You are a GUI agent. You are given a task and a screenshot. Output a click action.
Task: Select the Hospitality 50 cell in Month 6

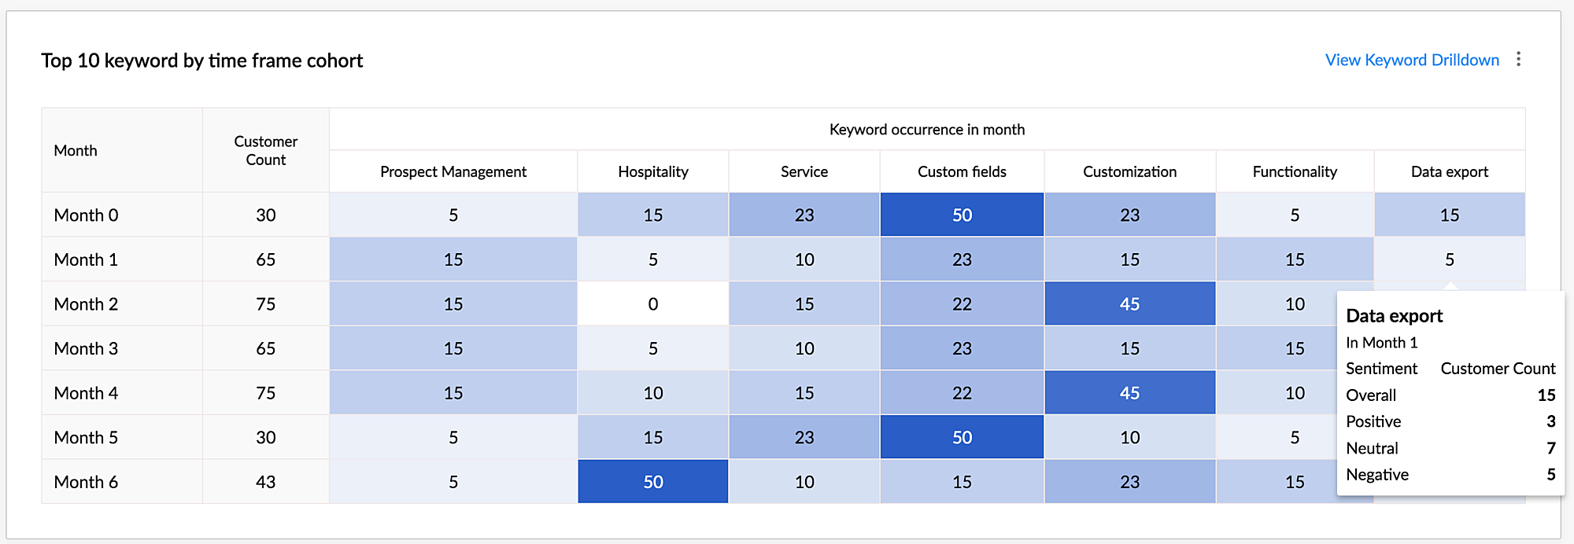652,482
